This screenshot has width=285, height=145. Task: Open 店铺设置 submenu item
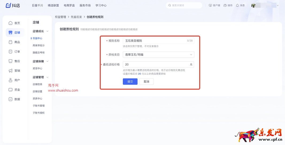pyautogui.click(x=37, y=92)
